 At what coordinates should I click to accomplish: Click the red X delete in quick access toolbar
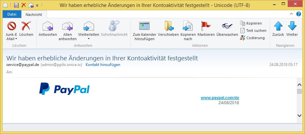tap(24, 5)
